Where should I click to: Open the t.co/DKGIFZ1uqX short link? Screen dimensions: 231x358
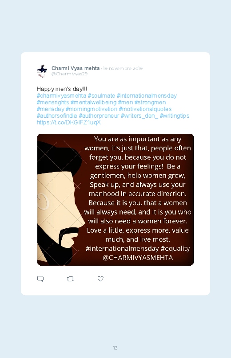69,122
